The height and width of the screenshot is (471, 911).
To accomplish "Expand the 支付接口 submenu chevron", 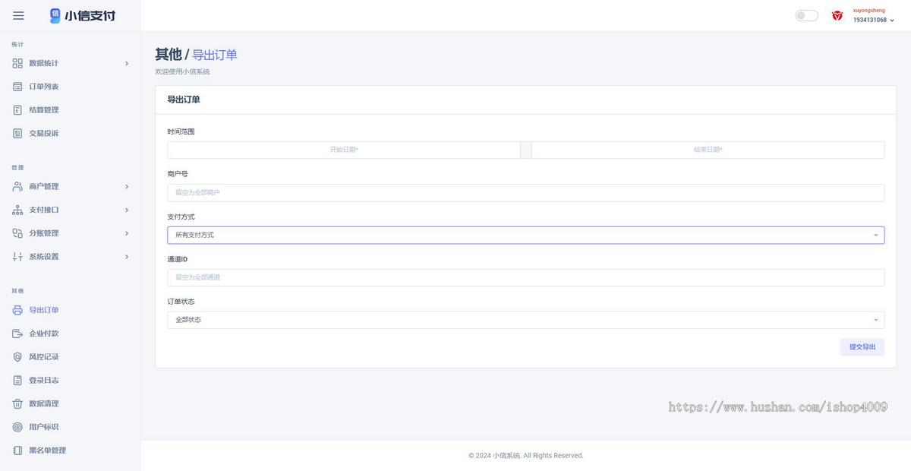I will [127, 210].
